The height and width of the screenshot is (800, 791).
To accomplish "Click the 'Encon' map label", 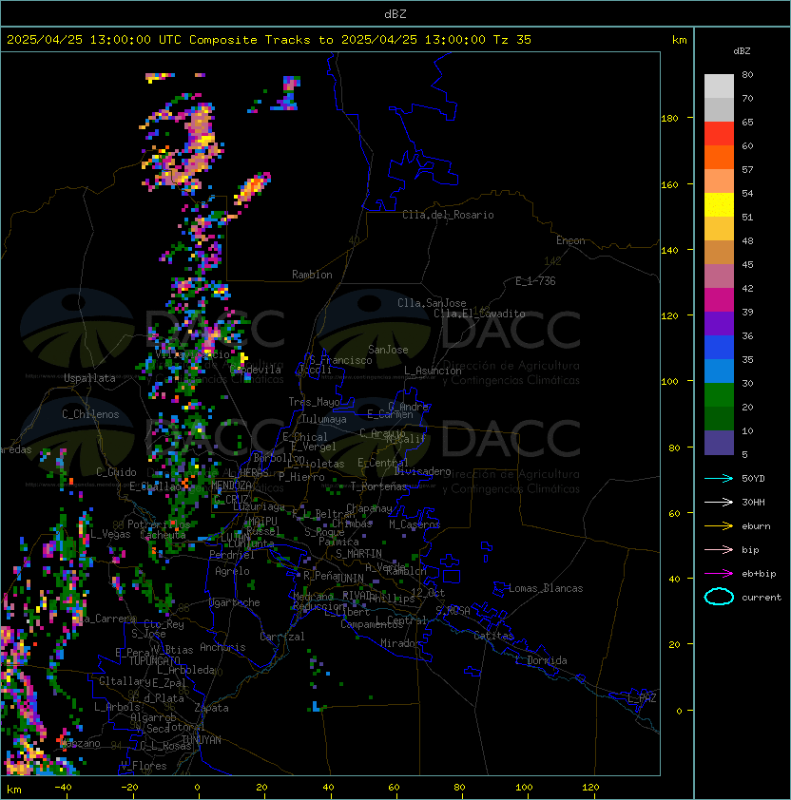I will click(x=570, y=240).
